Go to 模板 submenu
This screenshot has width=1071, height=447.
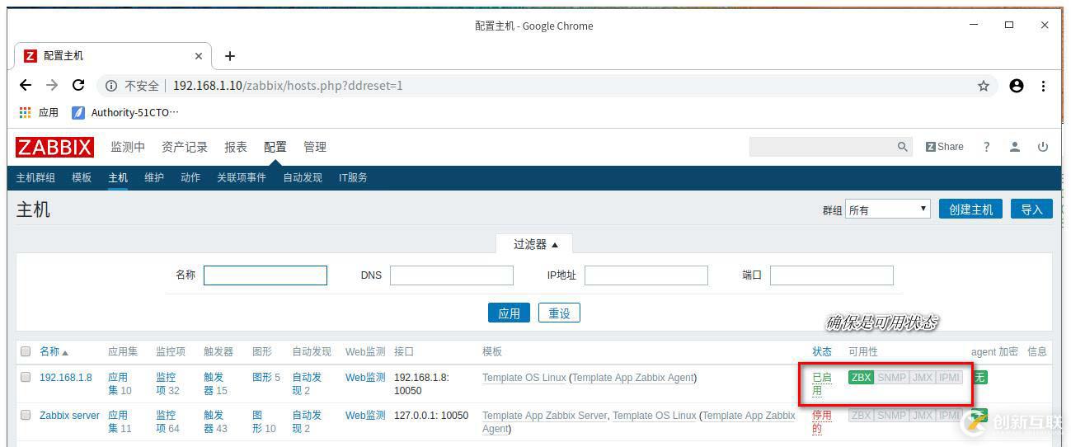click(x=82, y=177)
